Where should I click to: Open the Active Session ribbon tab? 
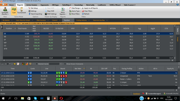[x=32, y=5]
